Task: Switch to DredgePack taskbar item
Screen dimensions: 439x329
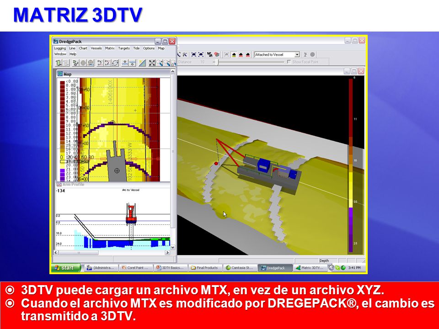Action: coord(275,268)
